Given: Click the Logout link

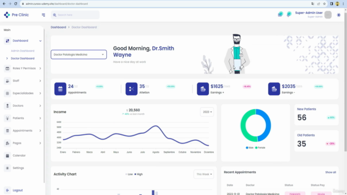Looking at the screenshot, I should [x=18, y=190].
